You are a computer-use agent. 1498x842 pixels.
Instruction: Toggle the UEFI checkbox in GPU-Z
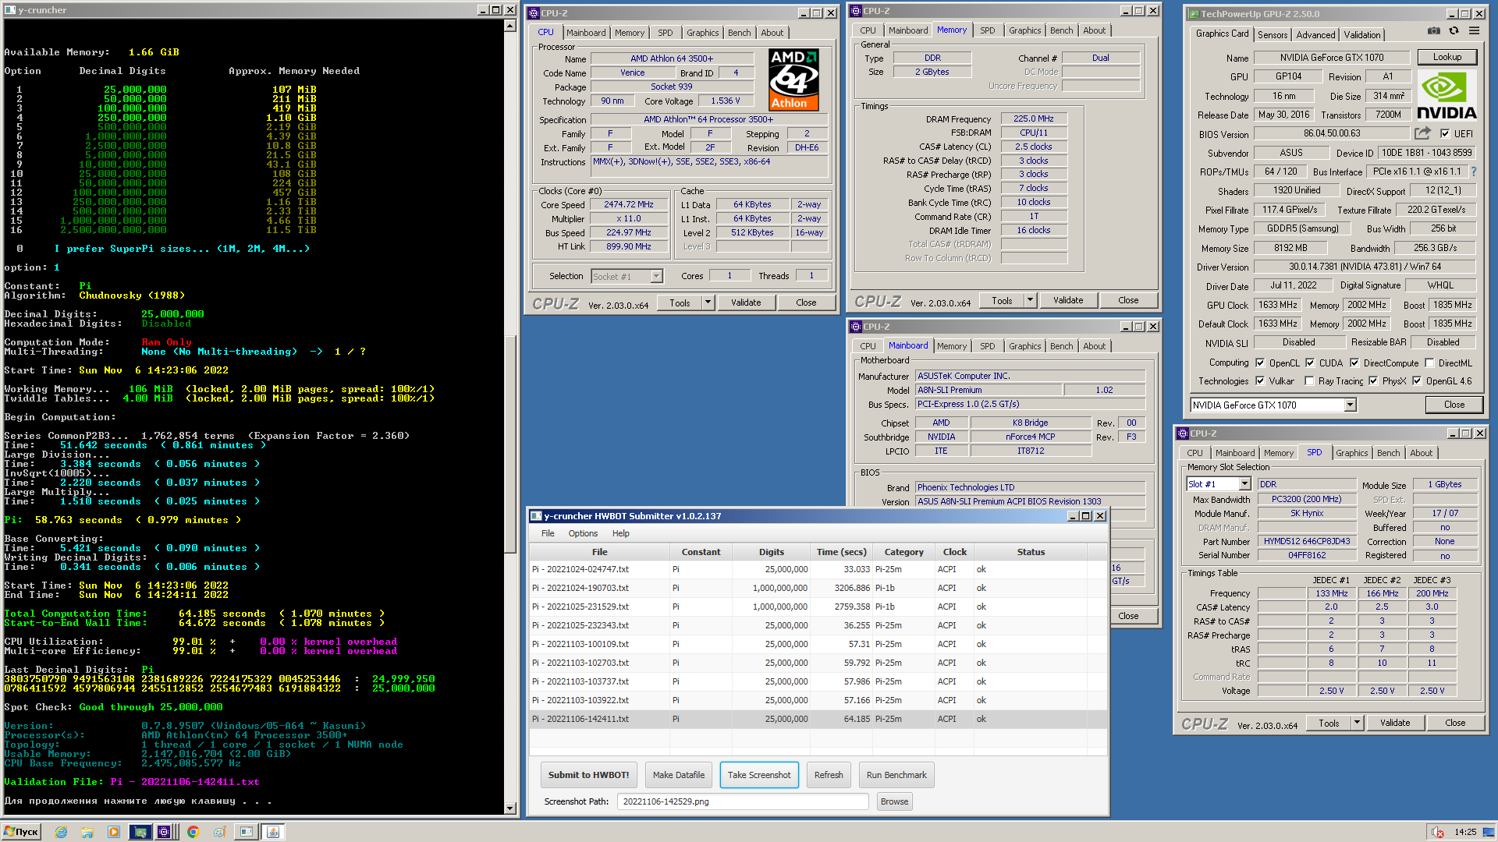pyautogui.click(x=1444, y=133)
